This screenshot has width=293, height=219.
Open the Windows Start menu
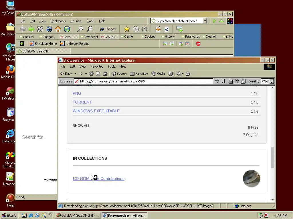coord(9,216)
